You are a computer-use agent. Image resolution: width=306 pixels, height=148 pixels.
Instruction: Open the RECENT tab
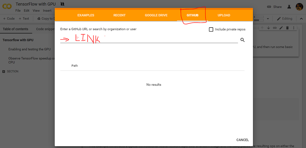120,15
